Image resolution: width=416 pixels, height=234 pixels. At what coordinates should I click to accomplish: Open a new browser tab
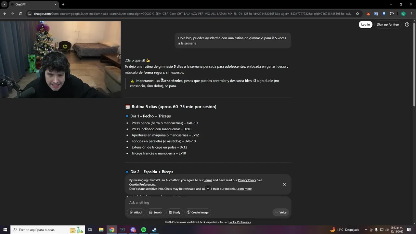pyautogui.click(x=63, y=5)
